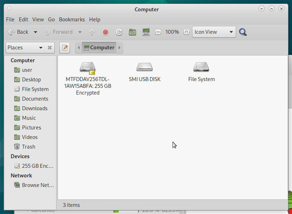Zoom in with the plus icon
Image resolution: width=292 pixels, height=214 pixels.
pos(186,32)
